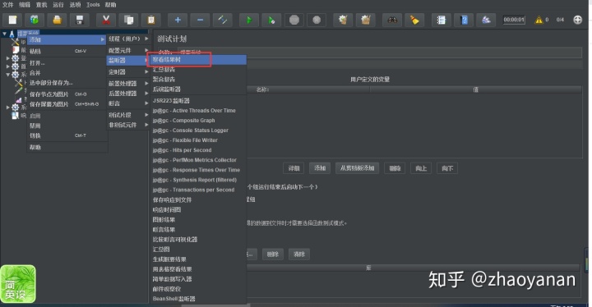Image resolution: width=592 pixels, height=307 pixels.
Task: Click the 向上 button
Action: coord(421,168)
